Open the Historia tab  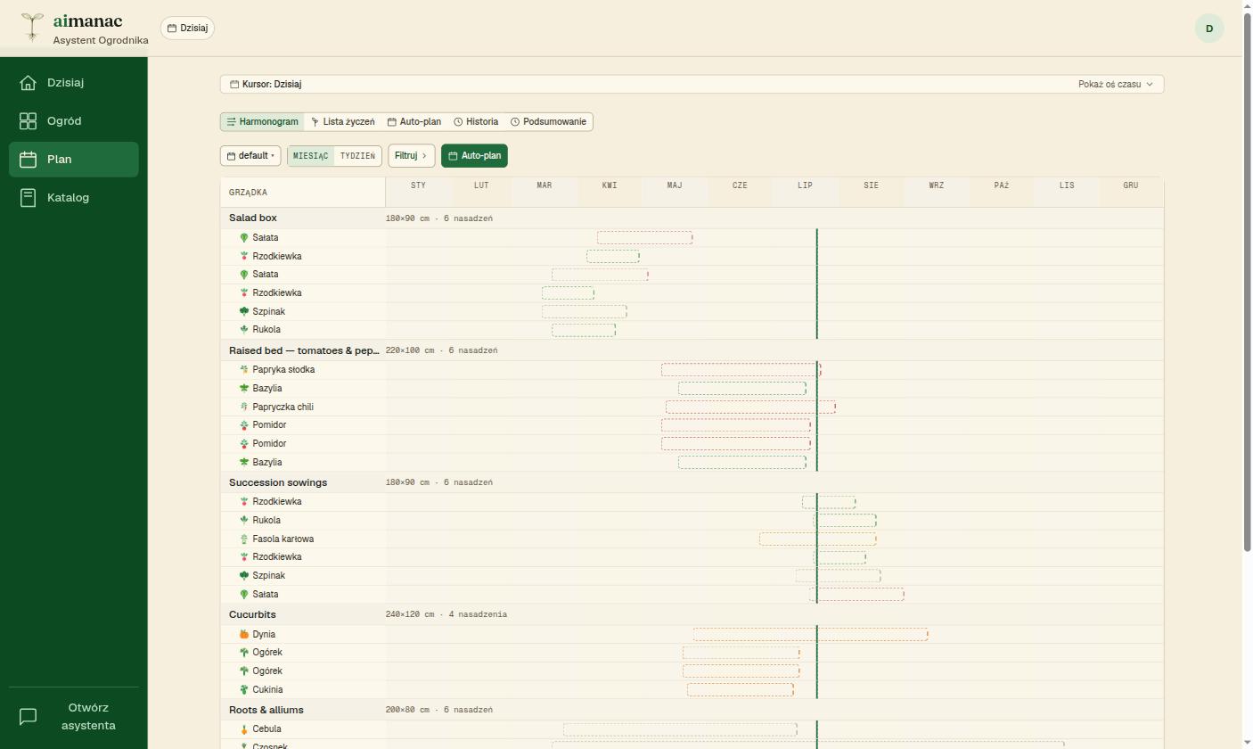pos(476,122)
